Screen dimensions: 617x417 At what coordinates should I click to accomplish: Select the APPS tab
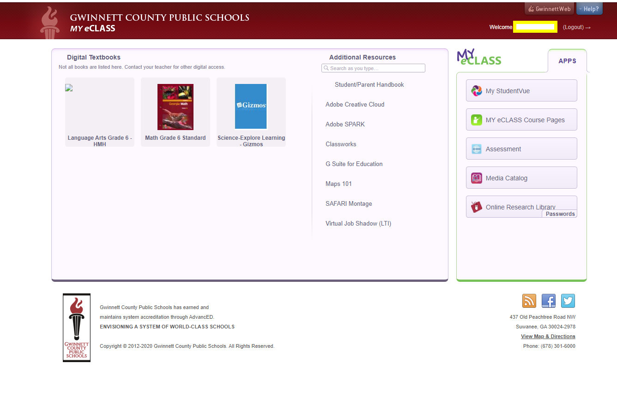(567, 61)
